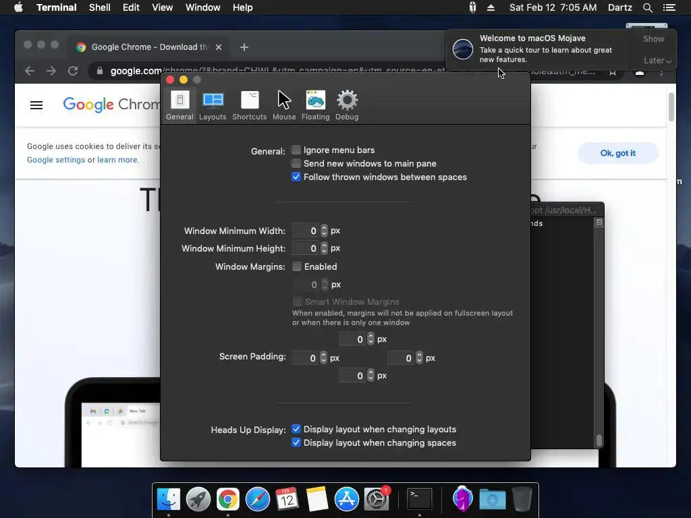
Task: Uncheck Follow thrown windows between spaces
Action: 296,177
